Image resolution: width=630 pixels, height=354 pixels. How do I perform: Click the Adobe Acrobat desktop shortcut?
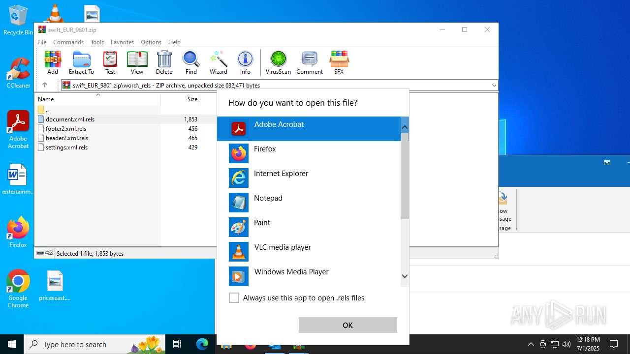[18, 130]
